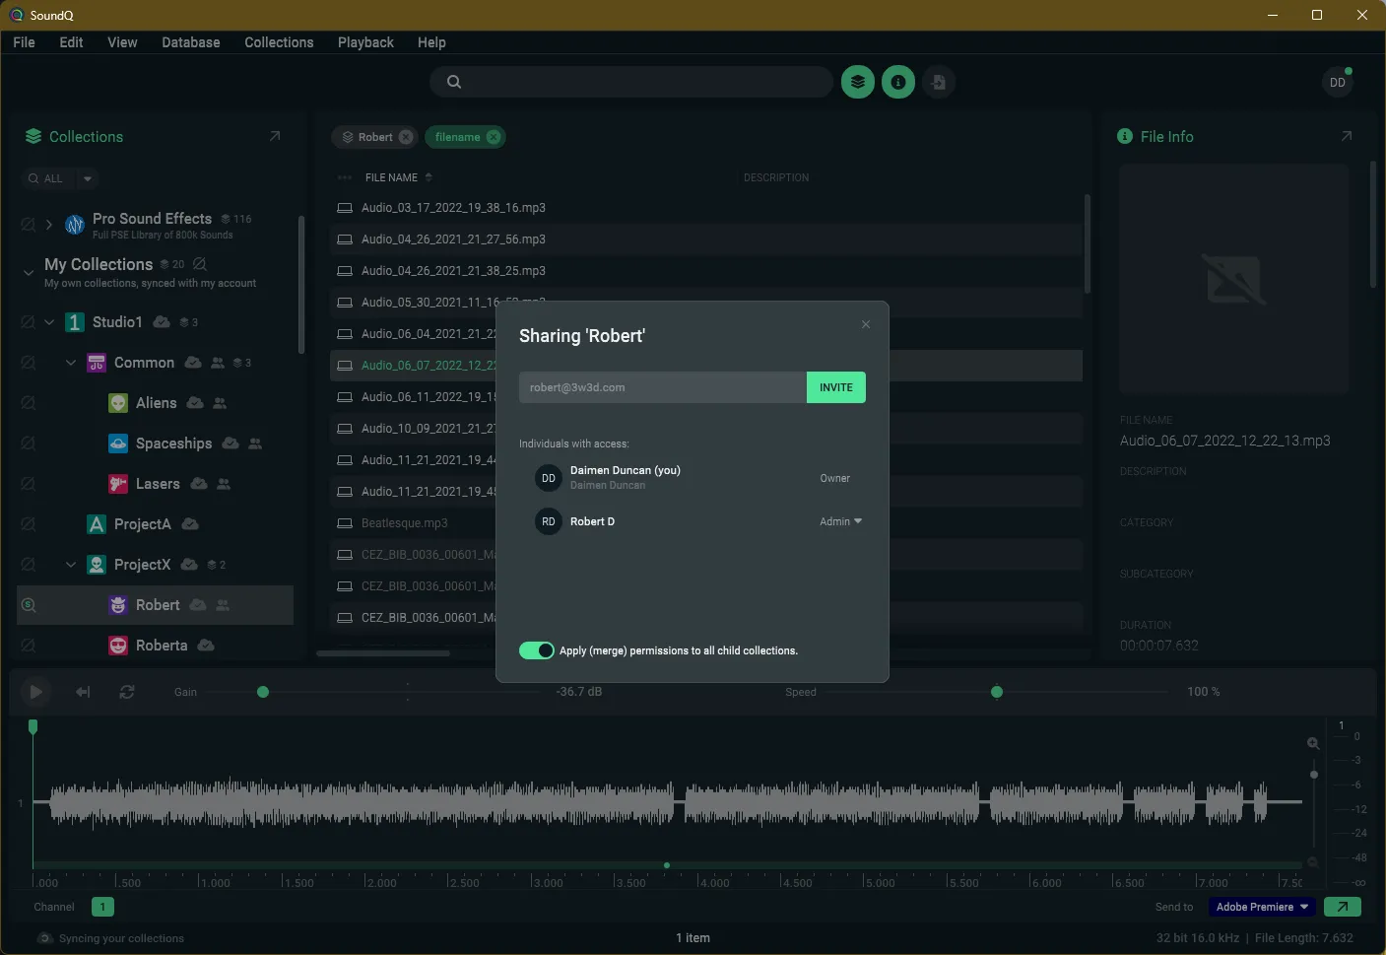Image resolution: width=1386 pixels, height=955 pixels.
Task: Pop out the File Info panel
Action: (x=1347, y=136)
